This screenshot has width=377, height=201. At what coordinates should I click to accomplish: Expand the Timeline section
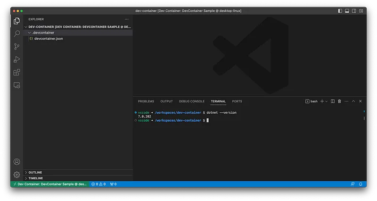[36, 178]
